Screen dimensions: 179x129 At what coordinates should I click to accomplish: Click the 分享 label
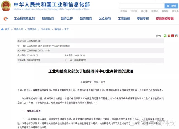[158, 36]
